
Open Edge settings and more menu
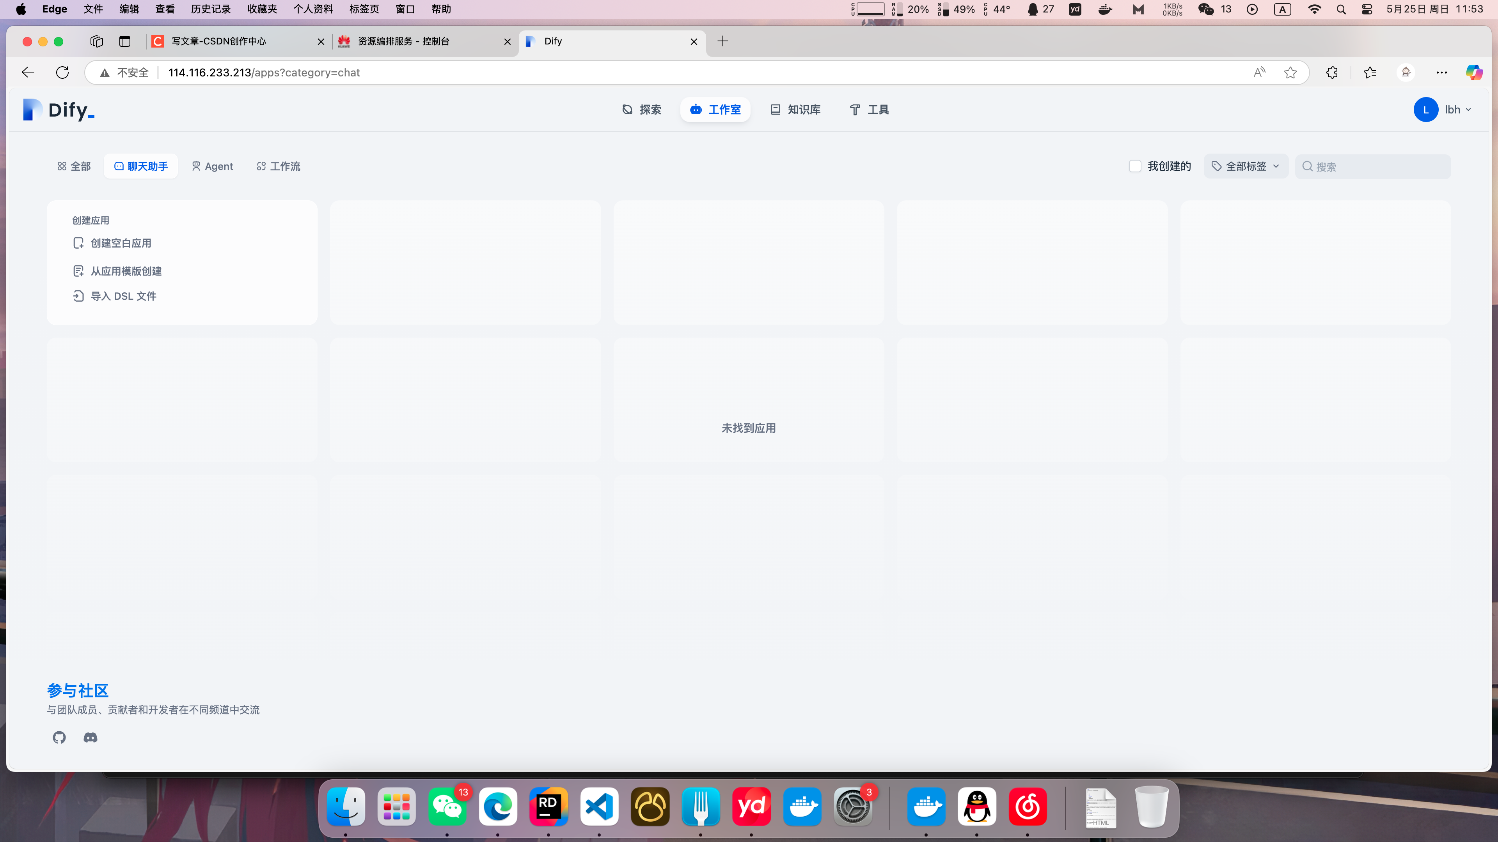[1441, 73]
